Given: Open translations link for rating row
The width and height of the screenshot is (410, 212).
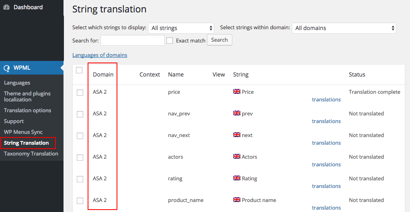Looking at the screenshot, I should (x=326, y=186).
